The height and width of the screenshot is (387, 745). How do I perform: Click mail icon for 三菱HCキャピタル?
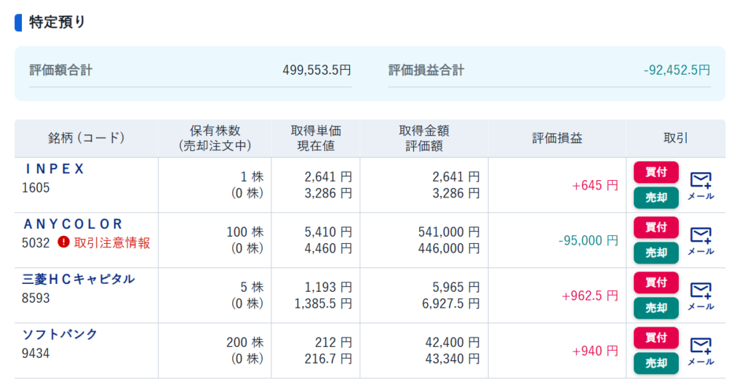click(x=701, y=295)
